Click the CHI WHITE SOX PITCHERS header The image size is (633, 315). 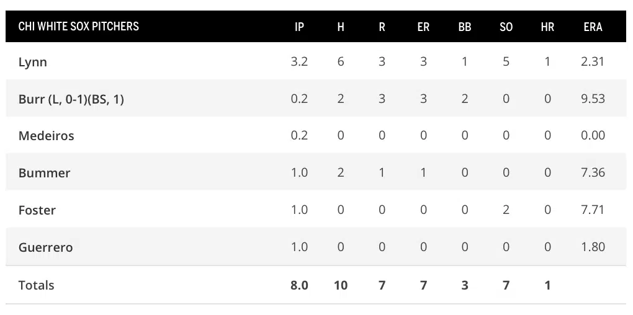coord(79,27)
